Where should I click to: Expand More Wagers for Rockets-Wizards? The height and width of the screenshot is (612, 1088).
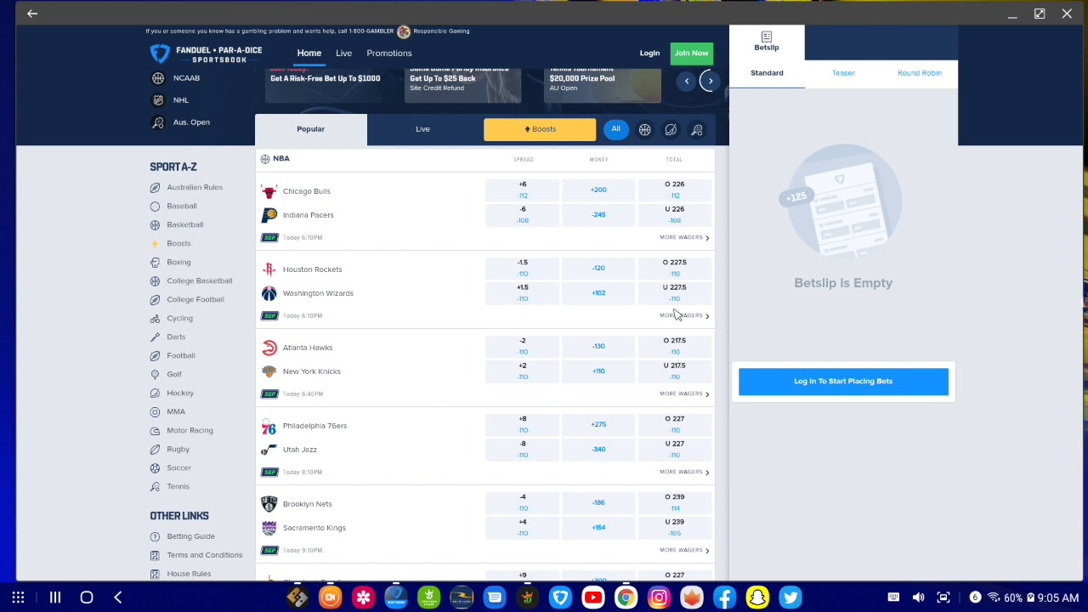[x=684, y=315]
